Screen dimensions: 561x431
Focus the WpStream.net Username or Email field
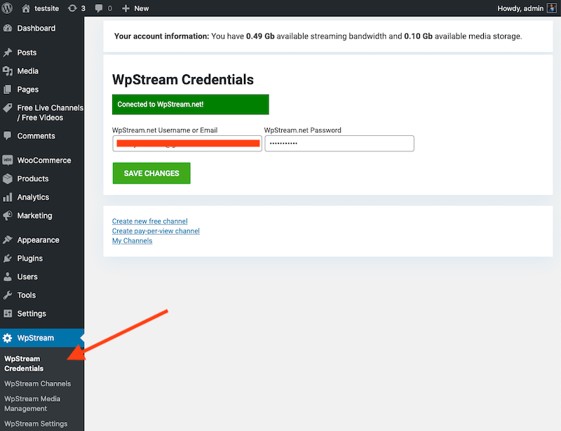point(187,144)
